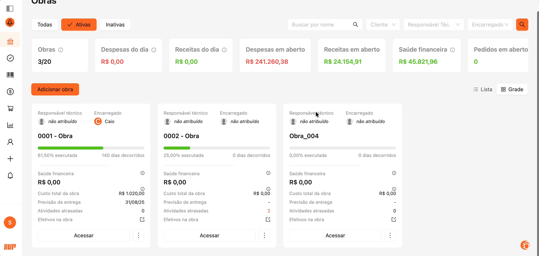This screenshot has width=539, height=256.
Task: Show Todas obras tab
Action: pos(45,25)
